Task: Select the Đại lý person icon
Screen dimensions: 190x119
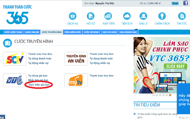Action: (143, 16)
